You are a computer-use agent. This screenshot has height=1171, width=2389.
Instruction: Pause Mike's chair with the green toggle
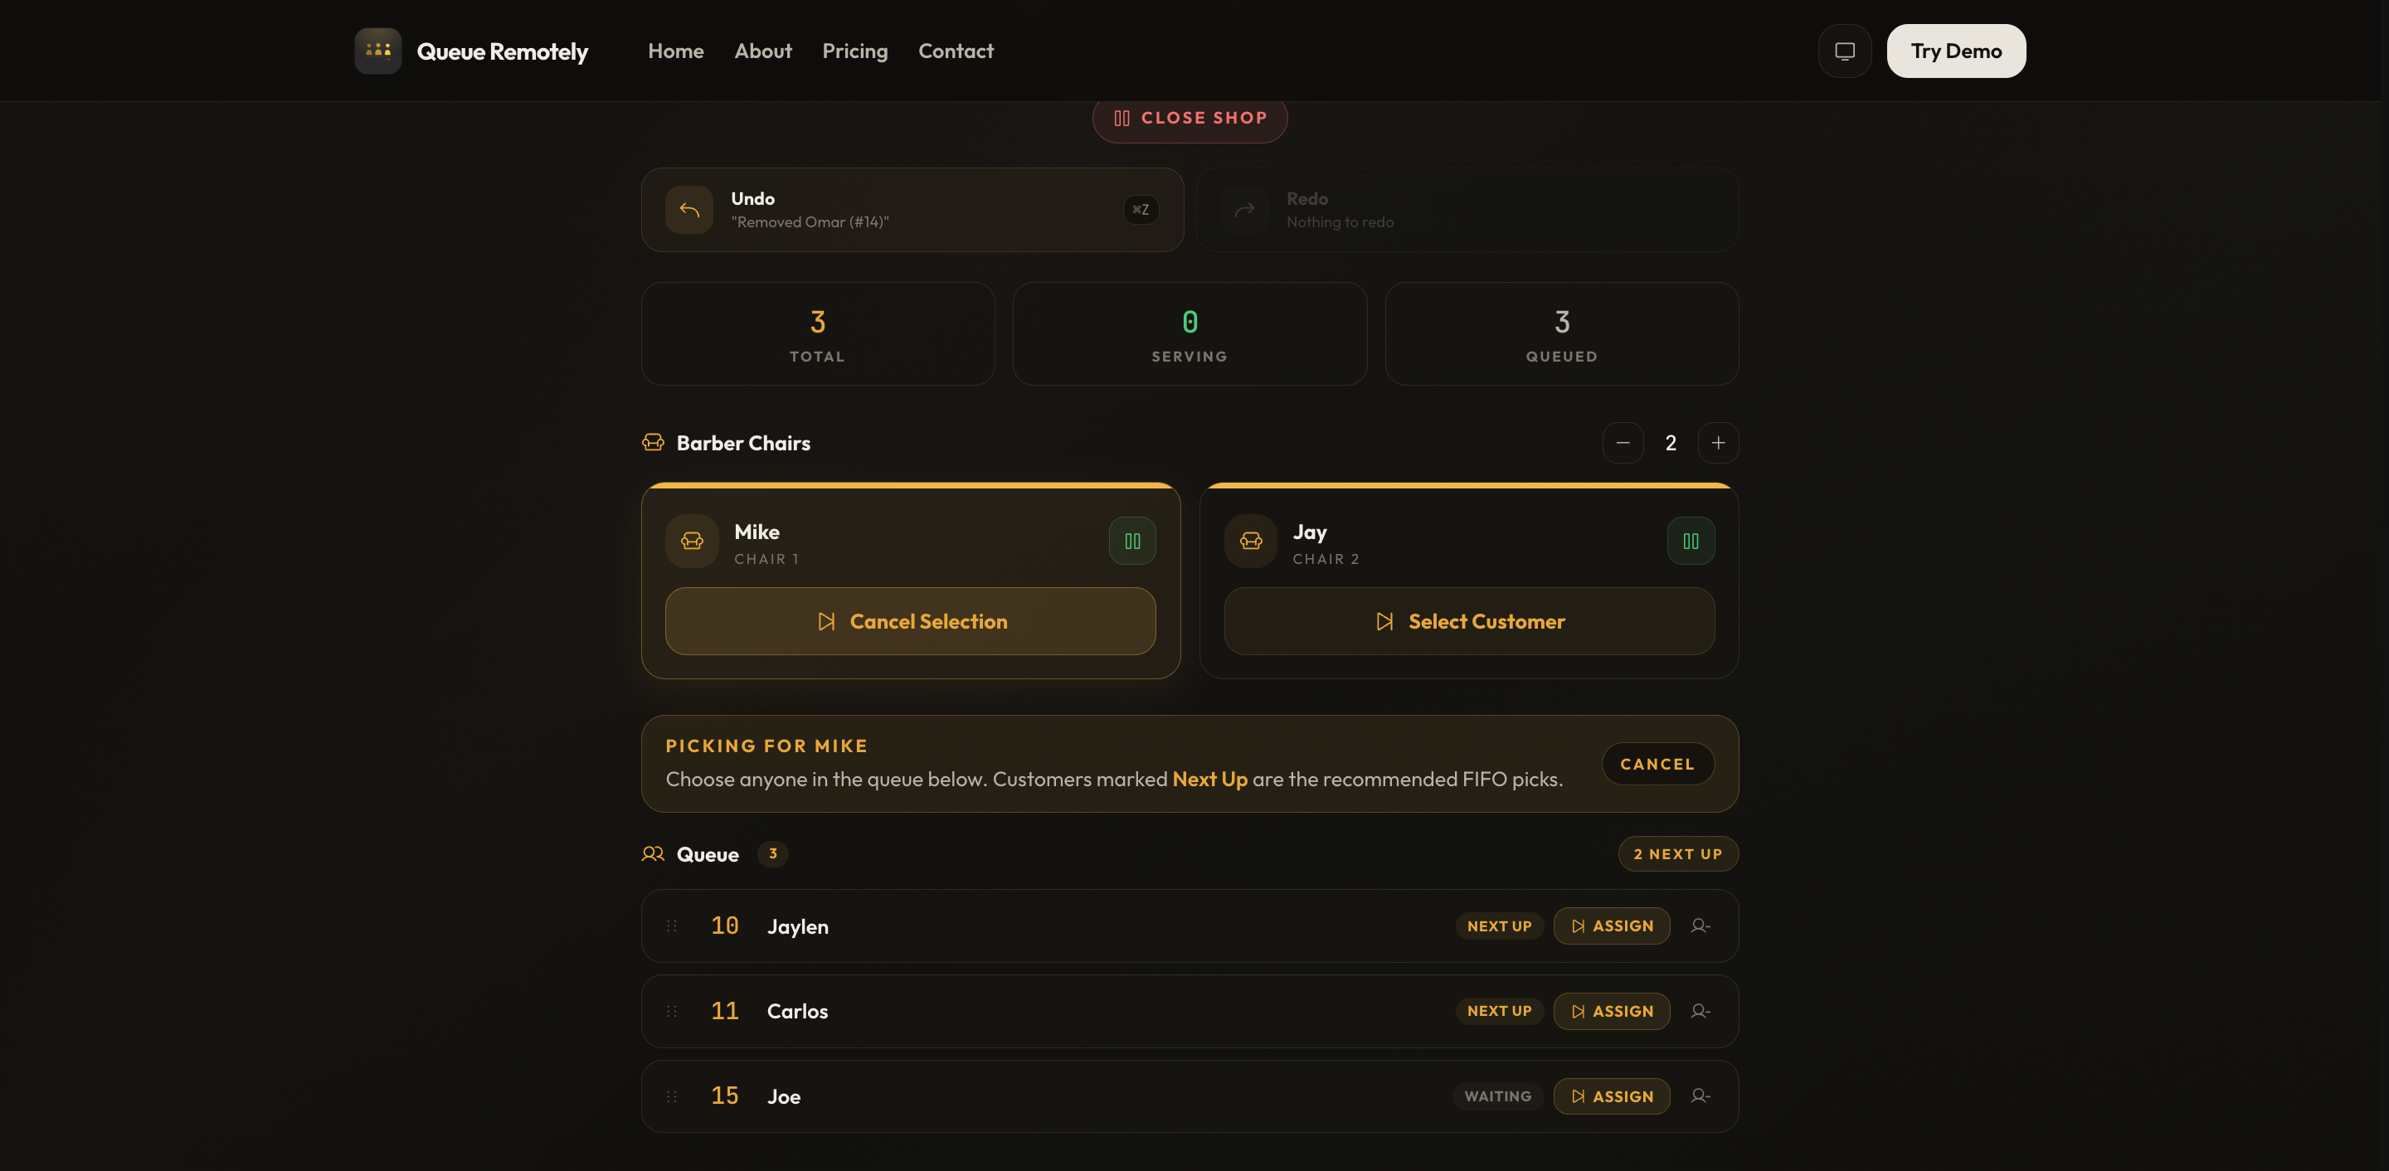(x=1131, y=541)
